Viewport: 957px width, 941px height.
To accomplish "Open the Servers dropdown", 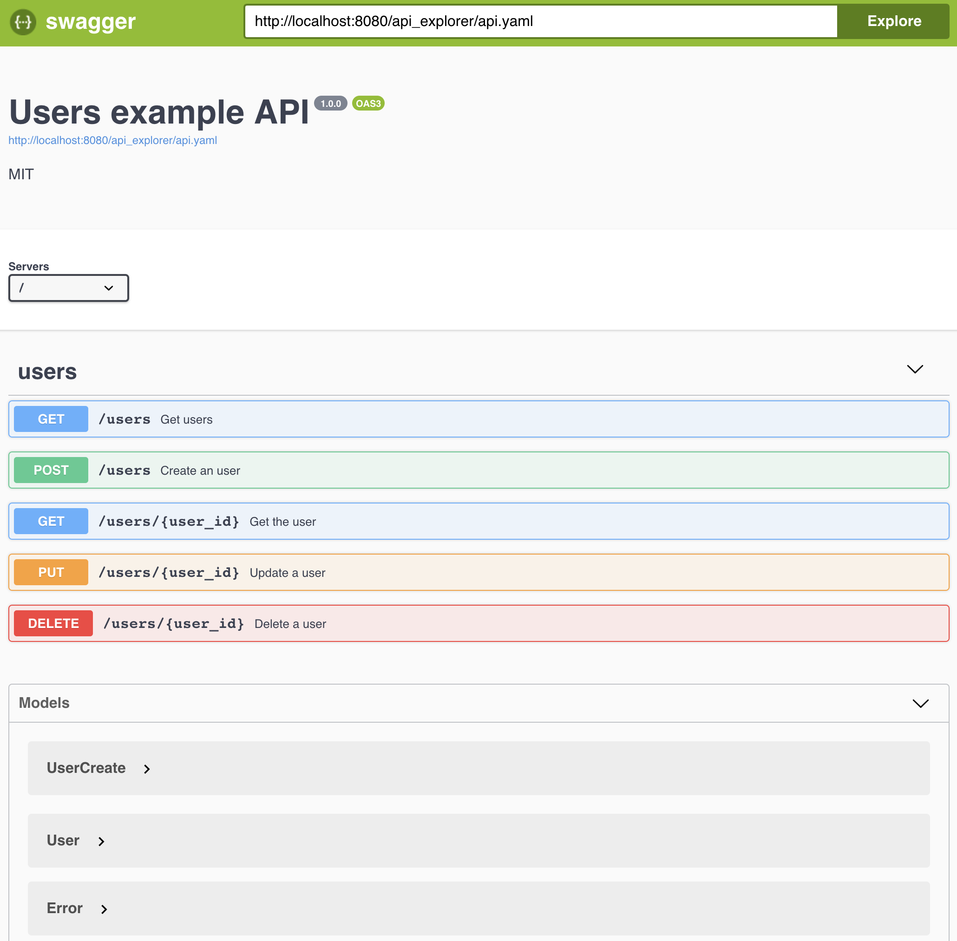I will click(x=69, y=288).
